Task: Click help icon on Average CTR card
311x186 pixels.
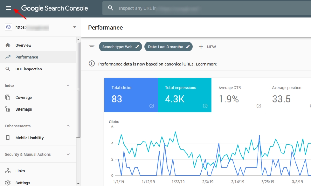Action: 259,106
